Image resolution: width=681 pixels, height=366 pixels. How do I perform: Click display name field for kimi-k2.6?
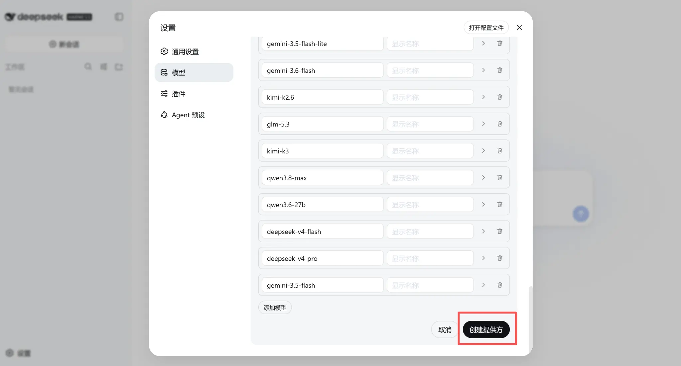tap(430, 97)
